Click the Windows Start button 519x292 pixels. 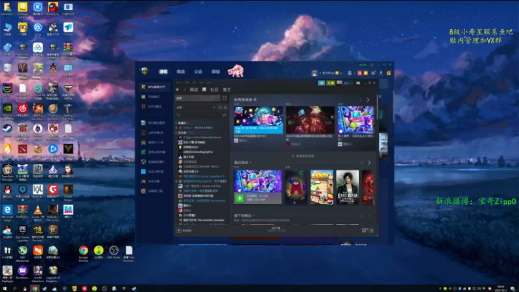pos(5,289)
